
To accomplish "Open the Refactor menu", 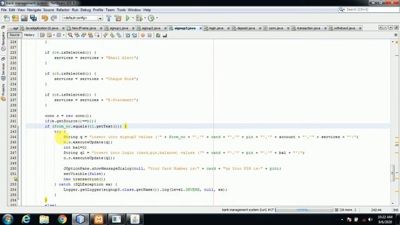I will [62, 10].
